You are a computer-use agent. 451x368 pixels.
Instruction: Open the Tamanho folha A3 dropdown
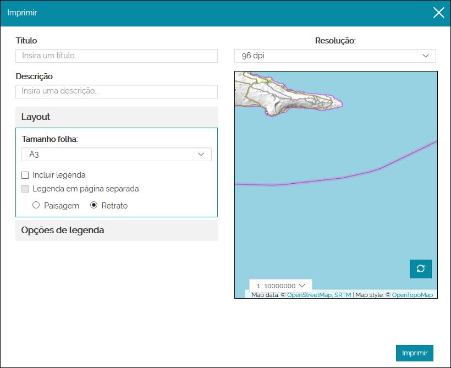click(x=117, y=154)
